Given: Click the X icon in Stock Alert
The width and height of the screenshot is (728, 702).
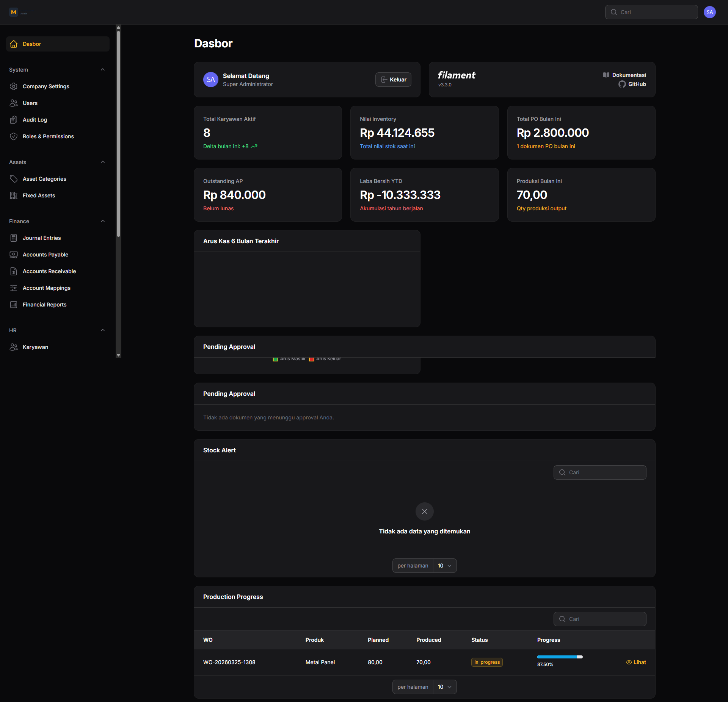Looking at the screenshot, I should click(x=425, y=511).
